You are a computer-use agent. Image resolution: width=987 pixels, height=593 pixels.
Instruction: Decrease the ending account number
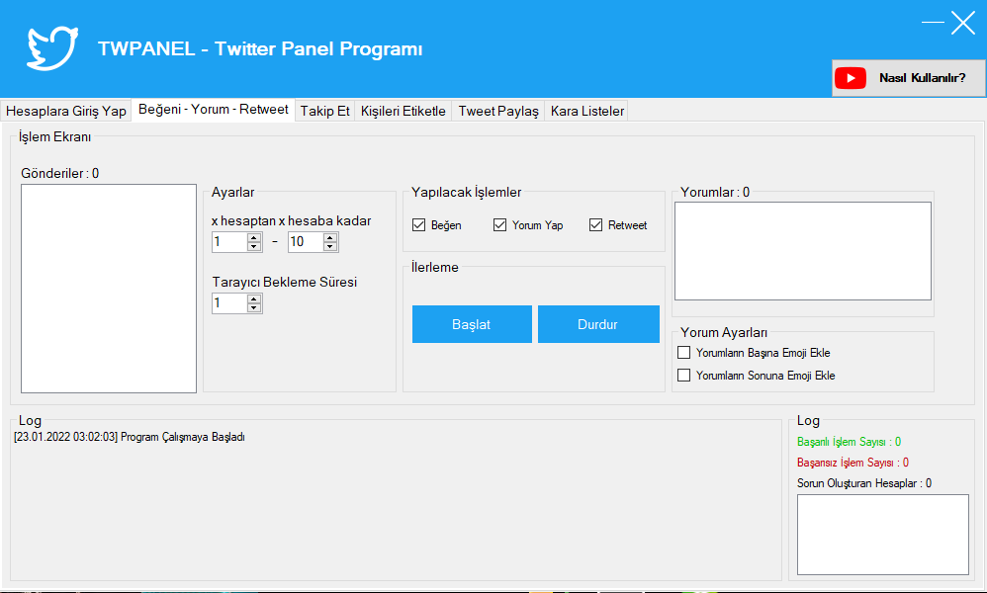(x=330, y=246)
